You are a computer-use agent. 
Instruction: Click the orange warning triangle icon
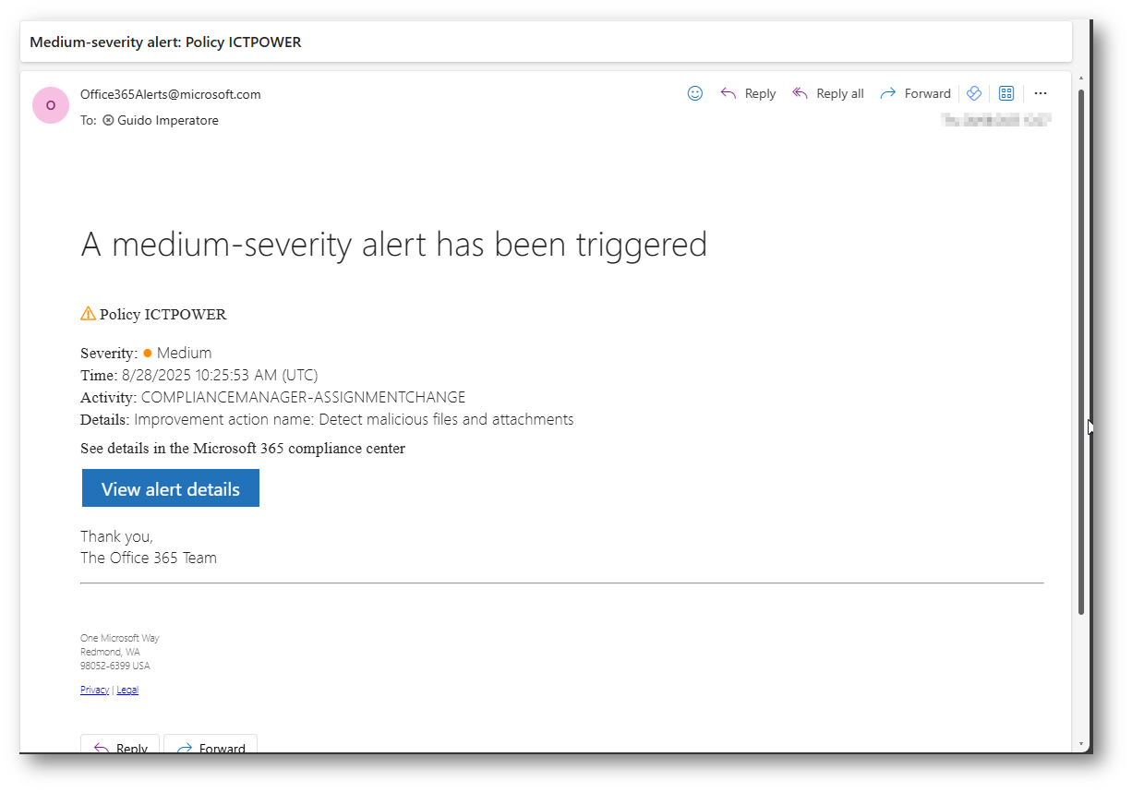(x=88, y=314)
